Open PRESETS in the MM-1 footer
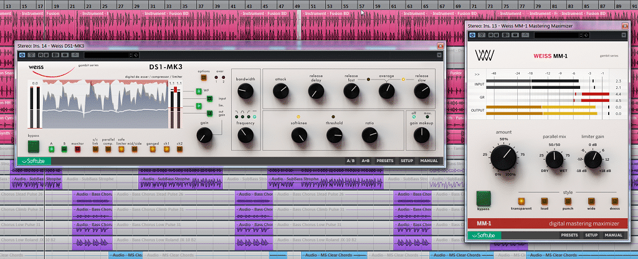The image size is (638, 259). (569, 235)
